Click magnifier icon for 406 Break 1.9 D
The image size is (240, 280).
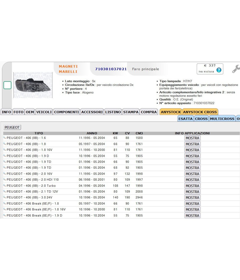[x=5, y=215]
